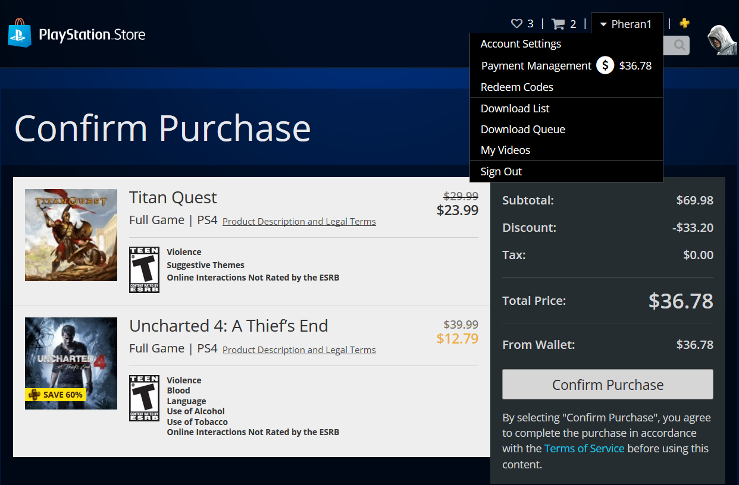The width and height of the screenshot is (739, 485).
Task: Click the wallet balance $36.78 in menu
Action: 635,66
